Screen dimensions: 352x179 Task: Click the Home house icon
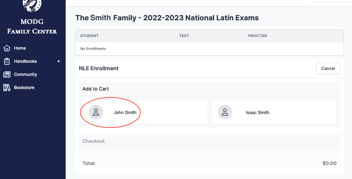coord(7,48)
